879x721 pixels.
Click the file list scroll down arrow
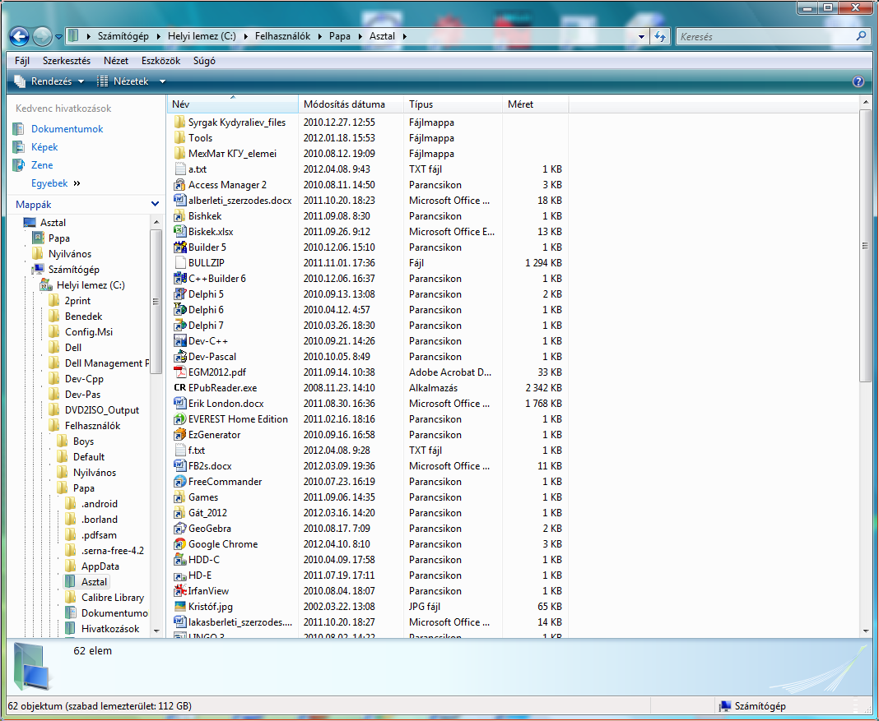tap(865, 631)
